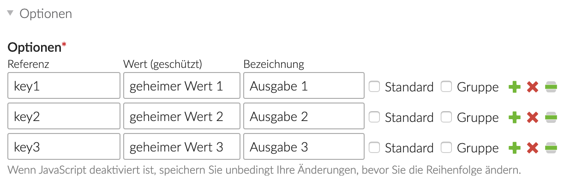
Task: Click the Ausgabe 1 Bezeichnung field
Action: pyautogui.click(x=304, y=86)
